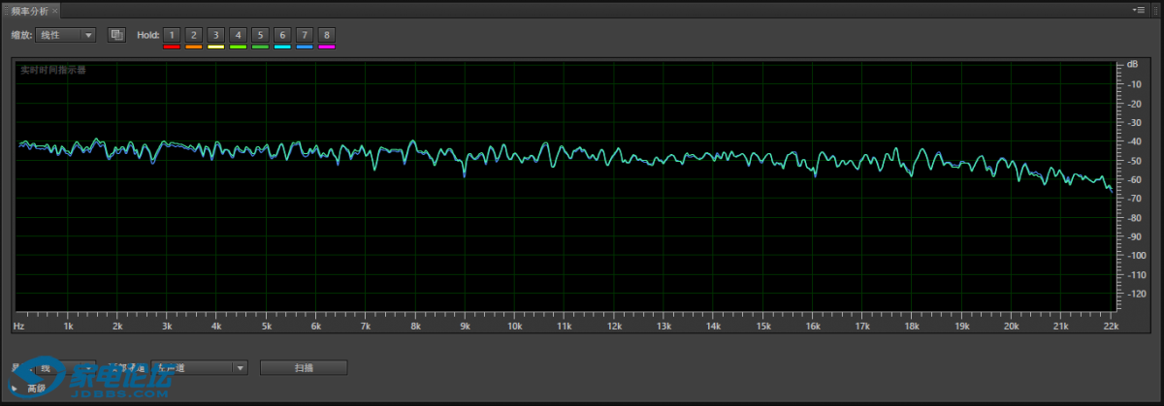
Task: Click the copy graph data icon
Action: (116, 35)
